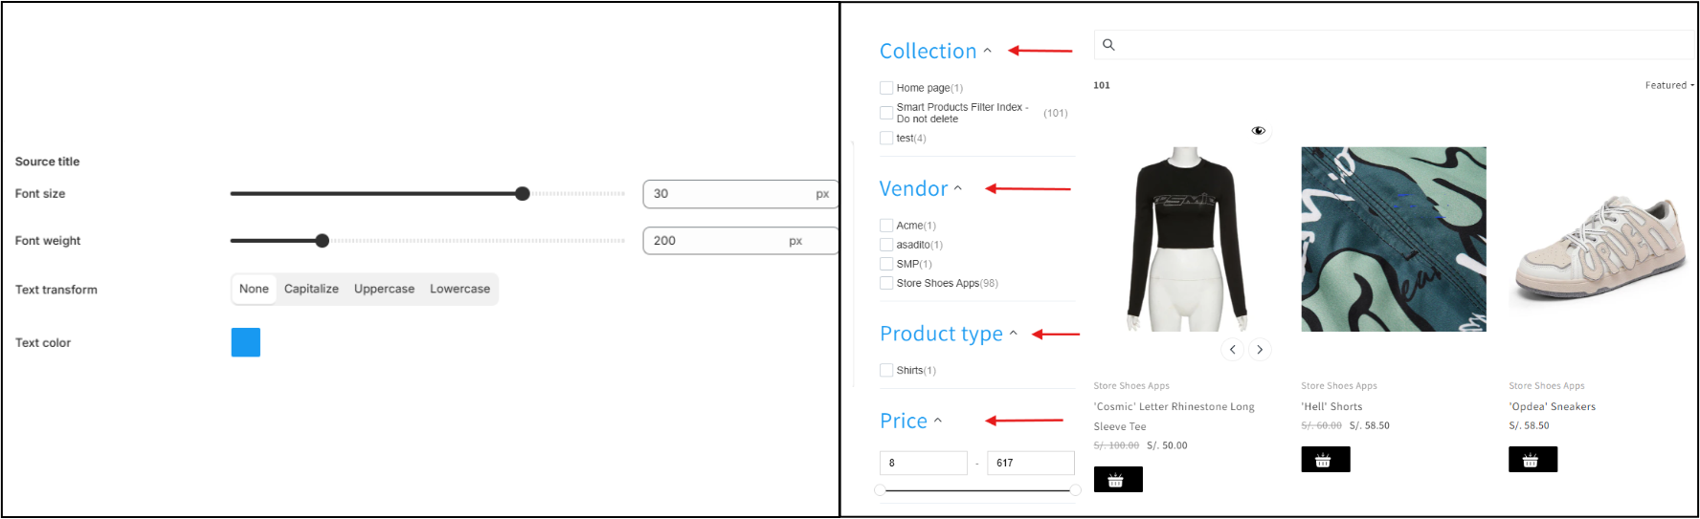Open the 'Opdea' Sneakers product title
Image resolution: width=1700 pixels, height=519 pixels.
[1552, 406]
